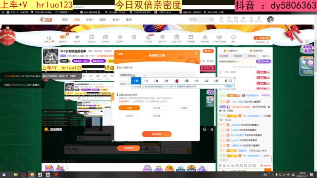The image size is (317, 178).
Task: Close the add prediction topic dialog
Action: [196, 53]
